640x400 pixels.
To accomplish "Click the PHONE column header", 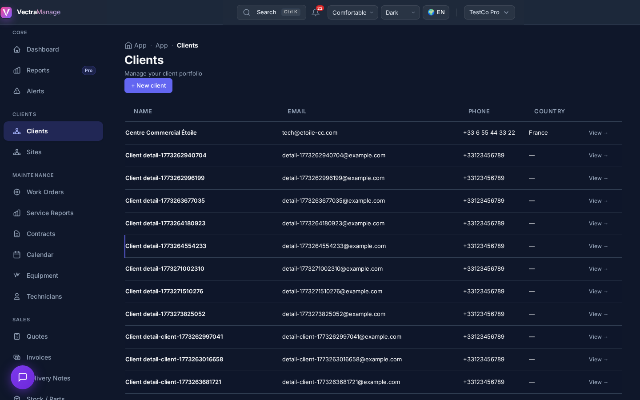I will [x=479, y=111].
